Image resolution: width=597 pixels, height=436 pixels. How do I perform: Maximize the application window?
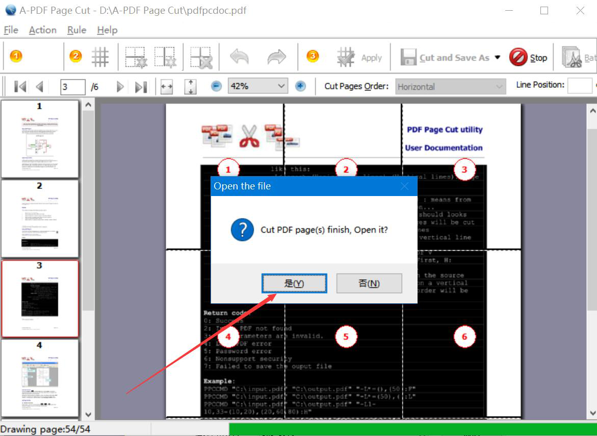click(544, 11)
